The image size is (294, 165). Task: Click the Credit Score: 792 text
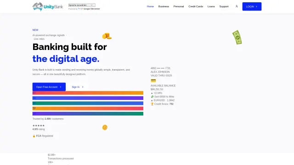click(x=164, y=104)
